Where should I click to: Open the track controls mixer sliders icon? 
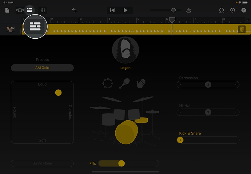pyautogui.click(x=42, y=10)
